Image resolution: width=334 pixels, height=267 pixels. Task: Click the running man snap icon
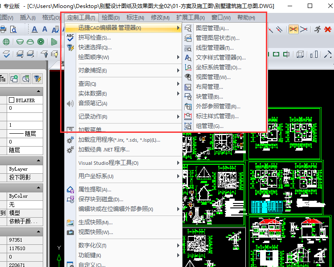tap(318, 29)
